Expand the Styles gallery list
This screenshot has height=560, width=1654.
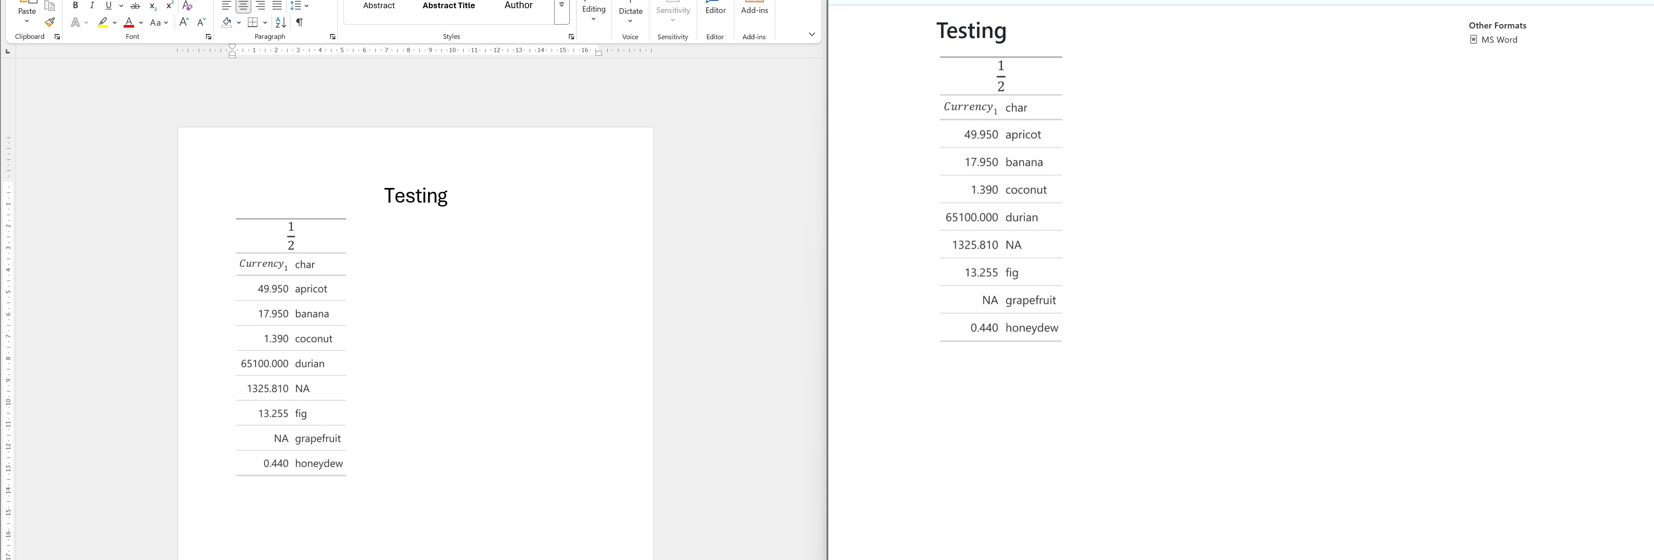(x=562, y=6)
